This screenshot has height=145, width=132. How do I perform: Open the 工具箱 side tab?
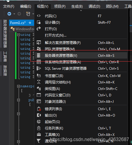pos(5,57)
